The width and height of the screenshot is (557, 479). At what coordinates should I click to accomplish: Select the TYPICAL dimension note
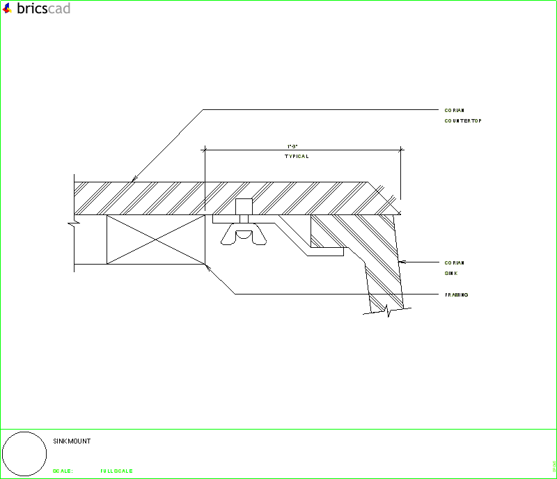point(296,157)
